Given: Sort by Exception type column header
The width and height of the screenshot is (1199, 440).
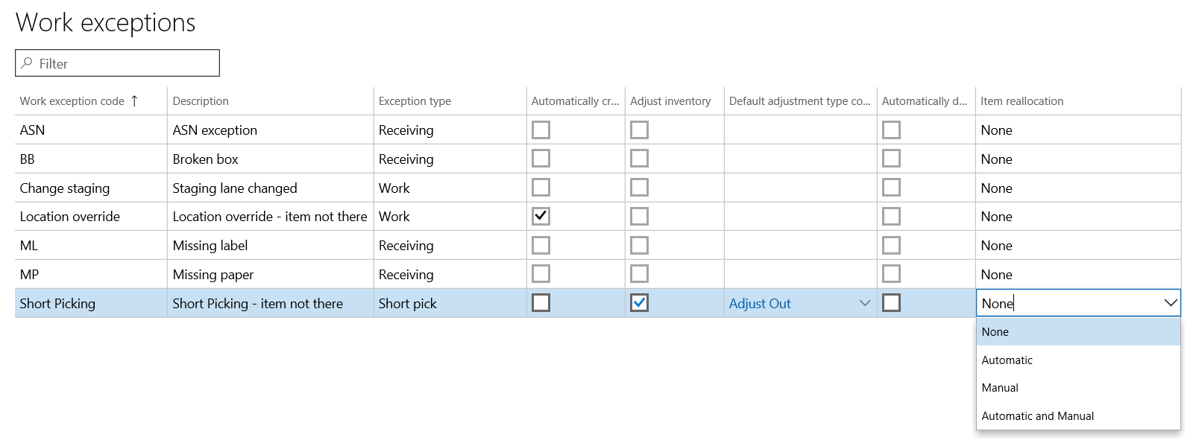Looking at the screenshot, I should click(x=415, y=101).
